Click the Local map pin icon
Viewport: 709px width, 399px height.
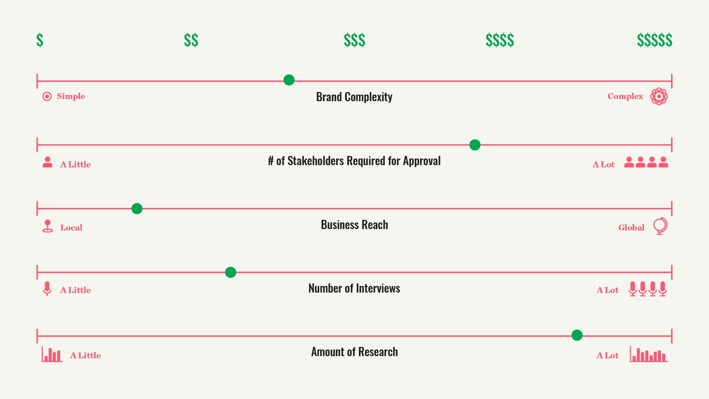pyautogui.click(x=47, y=226)
